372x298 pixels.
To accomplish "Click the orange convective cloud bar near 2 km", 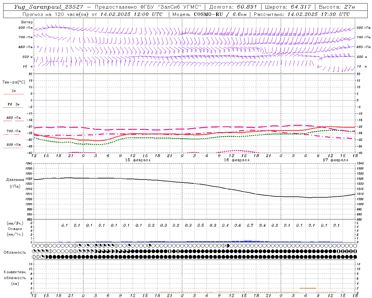I will pos(308,288).
